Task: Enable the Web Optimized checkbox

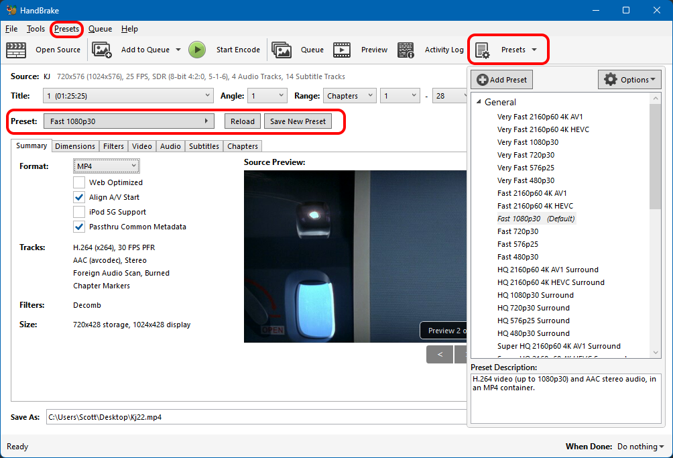Action: pyautogui.click(x=79, y=182)
